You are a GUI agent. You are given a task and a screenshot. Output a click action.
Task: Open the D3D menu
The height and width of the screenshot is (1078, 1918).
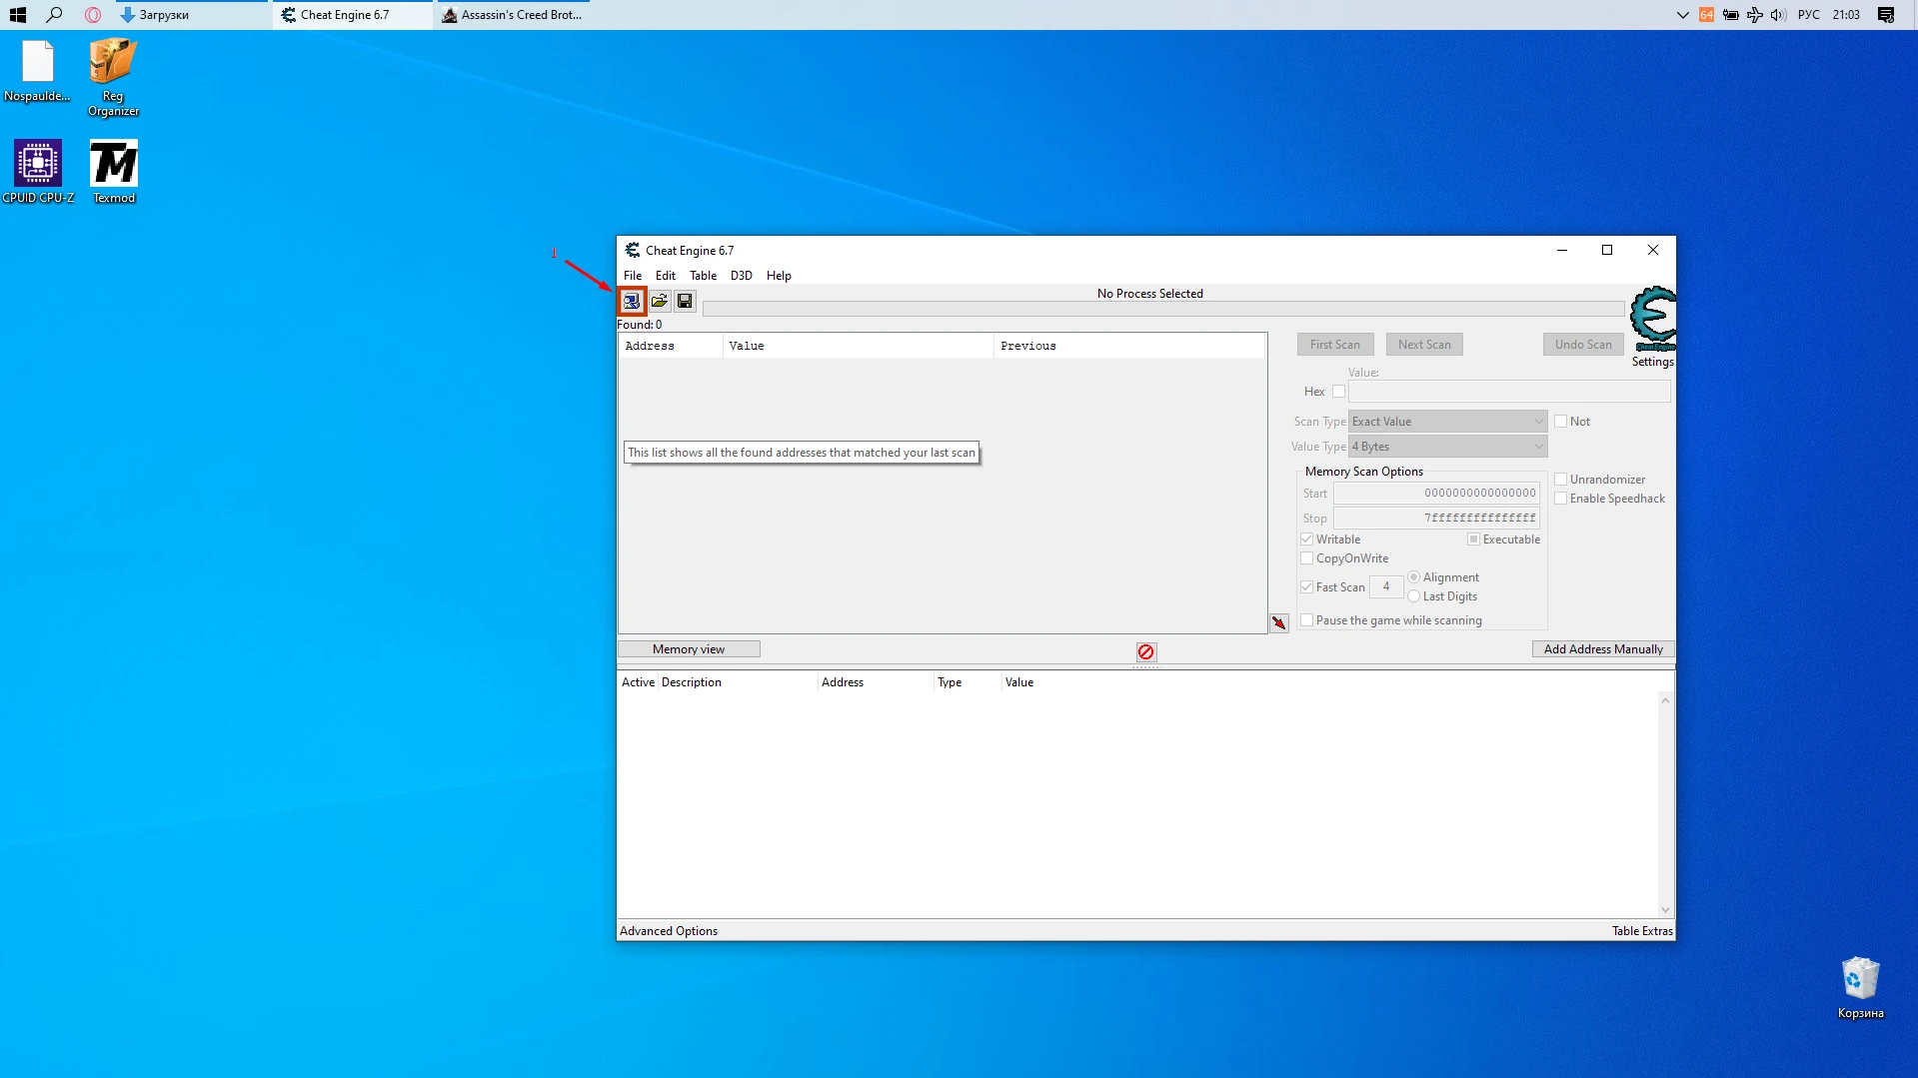pos(741,276)
